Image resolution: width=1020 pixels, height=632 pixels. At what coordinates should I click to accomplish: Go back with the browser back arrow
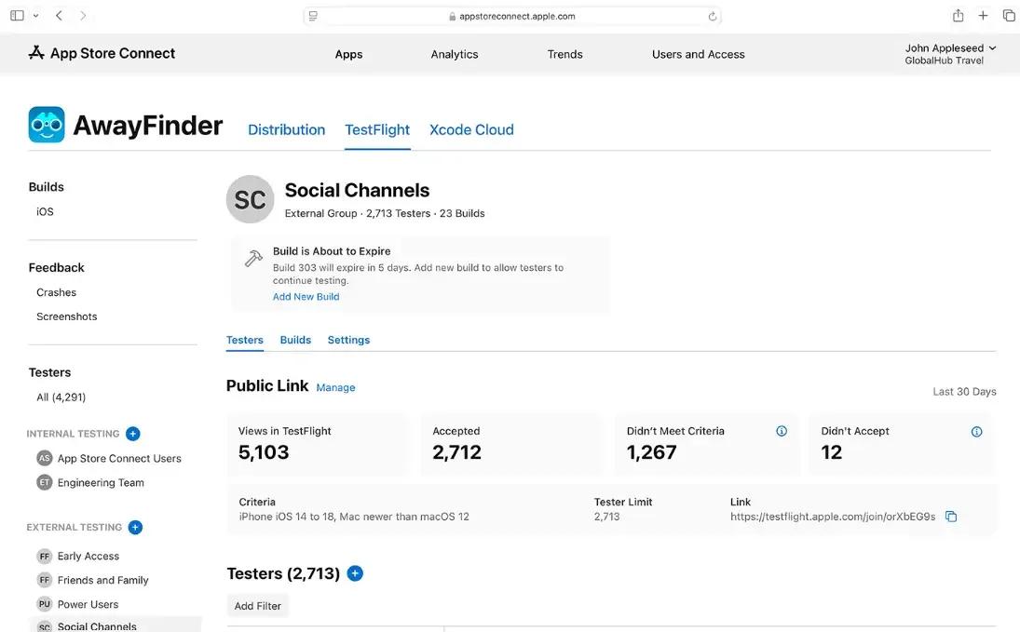point(60,16)
